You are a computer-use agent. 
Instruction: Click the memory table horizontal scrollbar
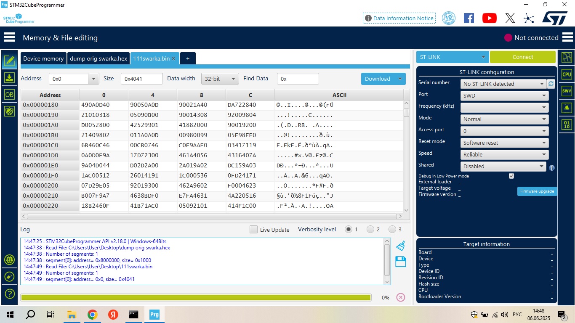coord(212,216)
